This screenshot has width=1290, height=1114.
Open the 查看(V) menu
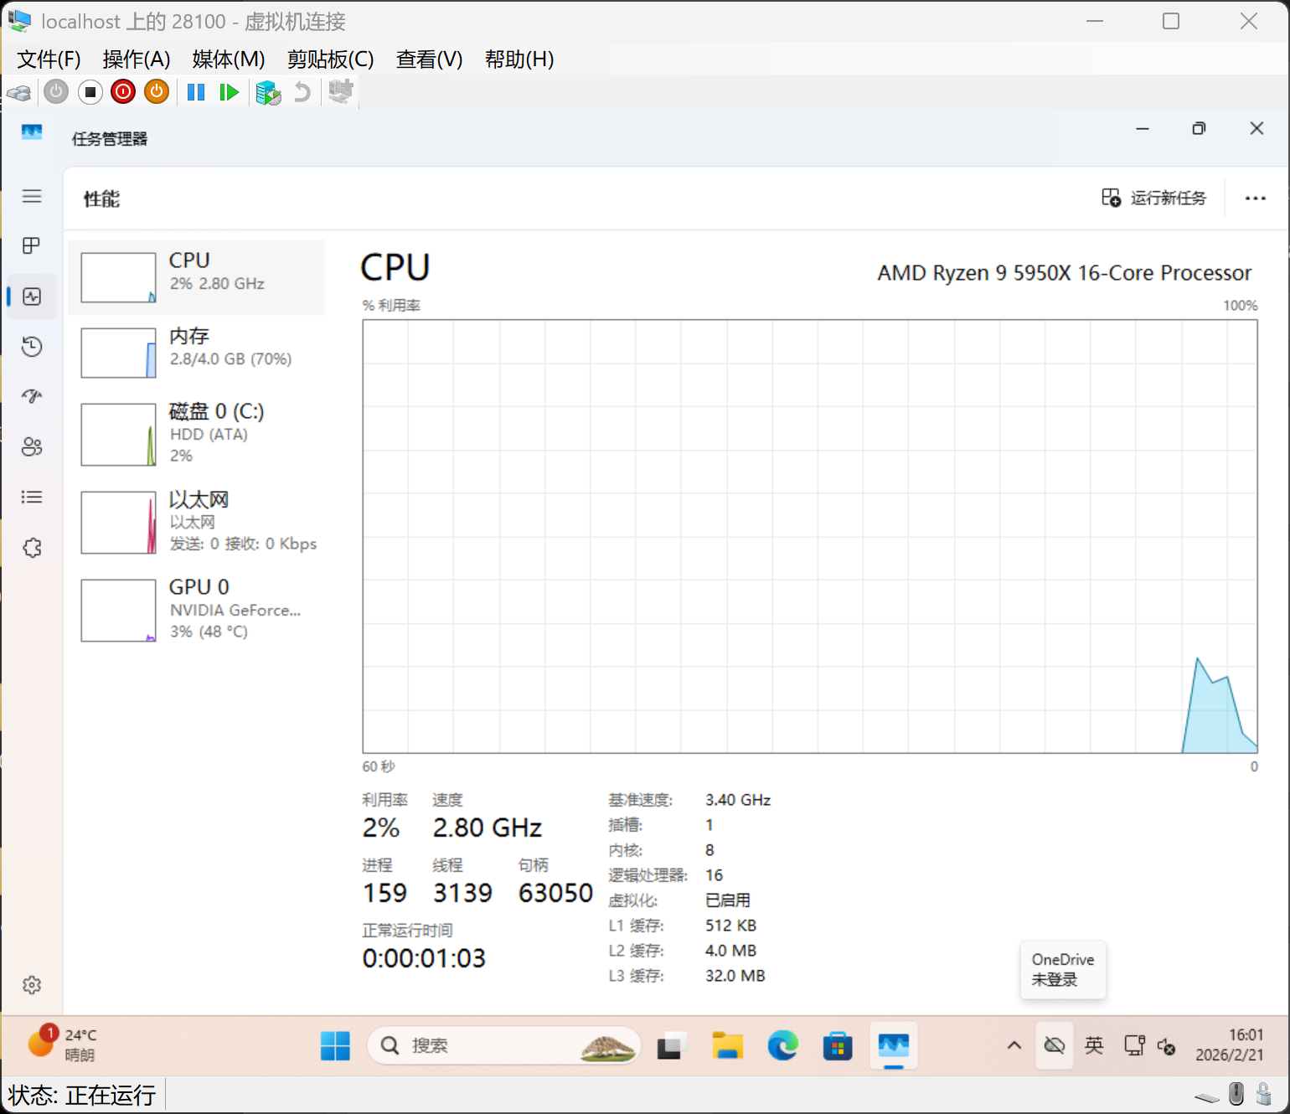(x=428, y=59)
